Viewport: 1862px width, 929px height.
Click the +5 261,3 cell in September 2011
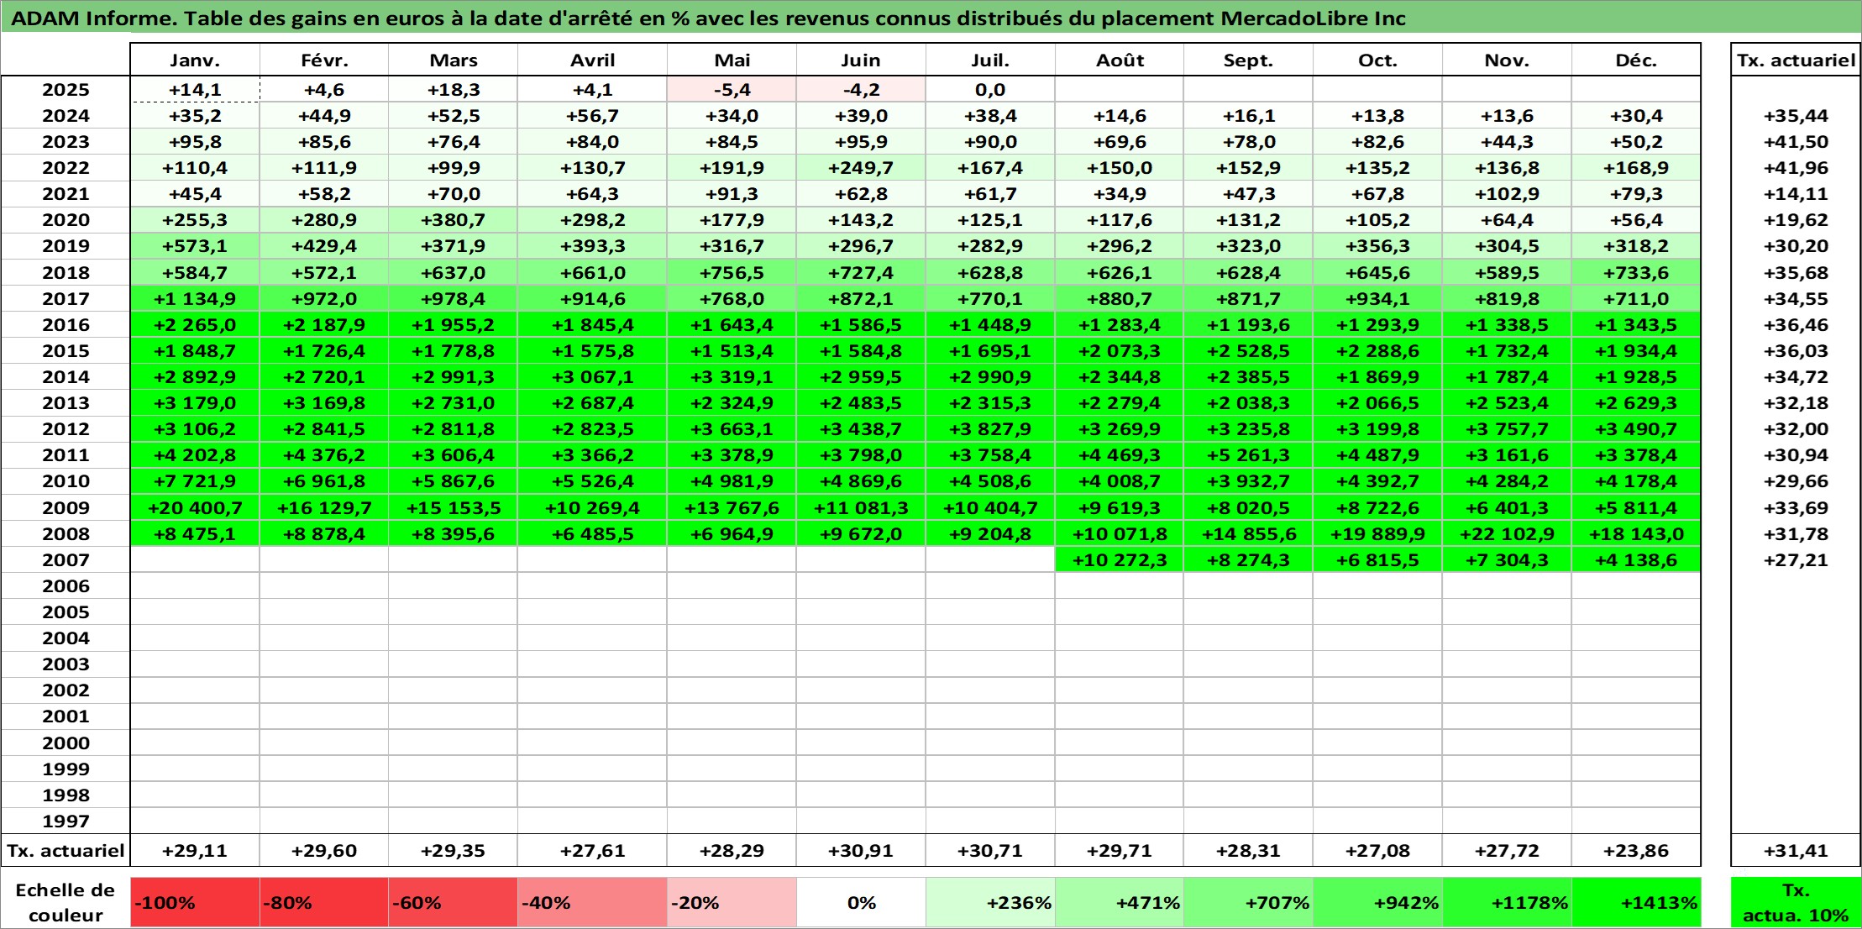point(1248,455)
